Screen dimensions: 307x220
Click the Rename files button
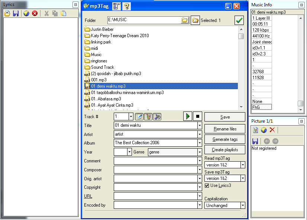click(225, 129)
